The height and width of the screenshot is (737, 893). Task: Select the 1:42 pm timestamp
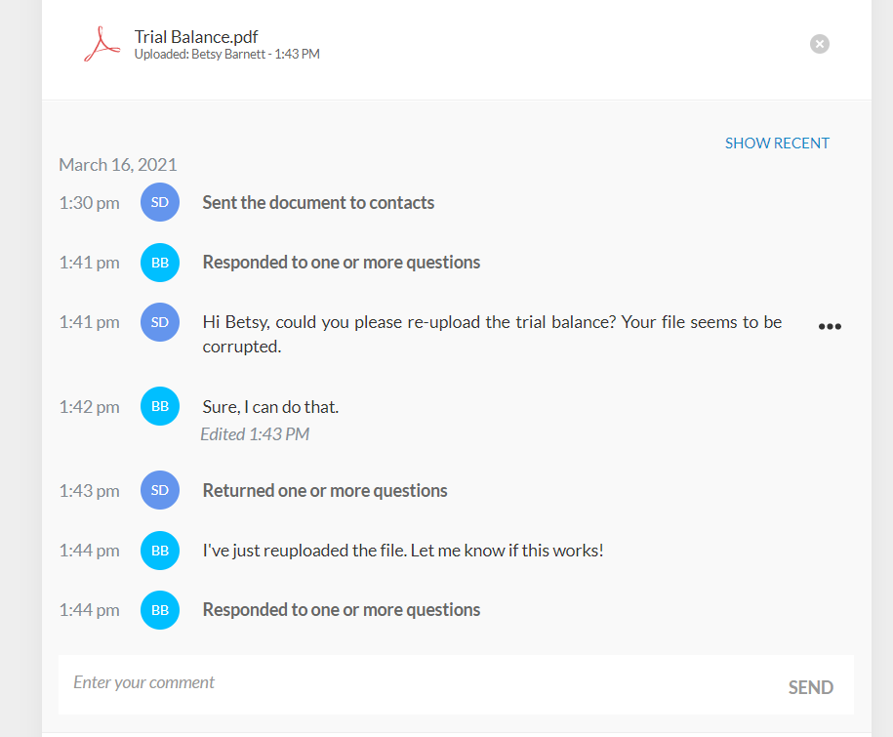[x=89, y=406]
